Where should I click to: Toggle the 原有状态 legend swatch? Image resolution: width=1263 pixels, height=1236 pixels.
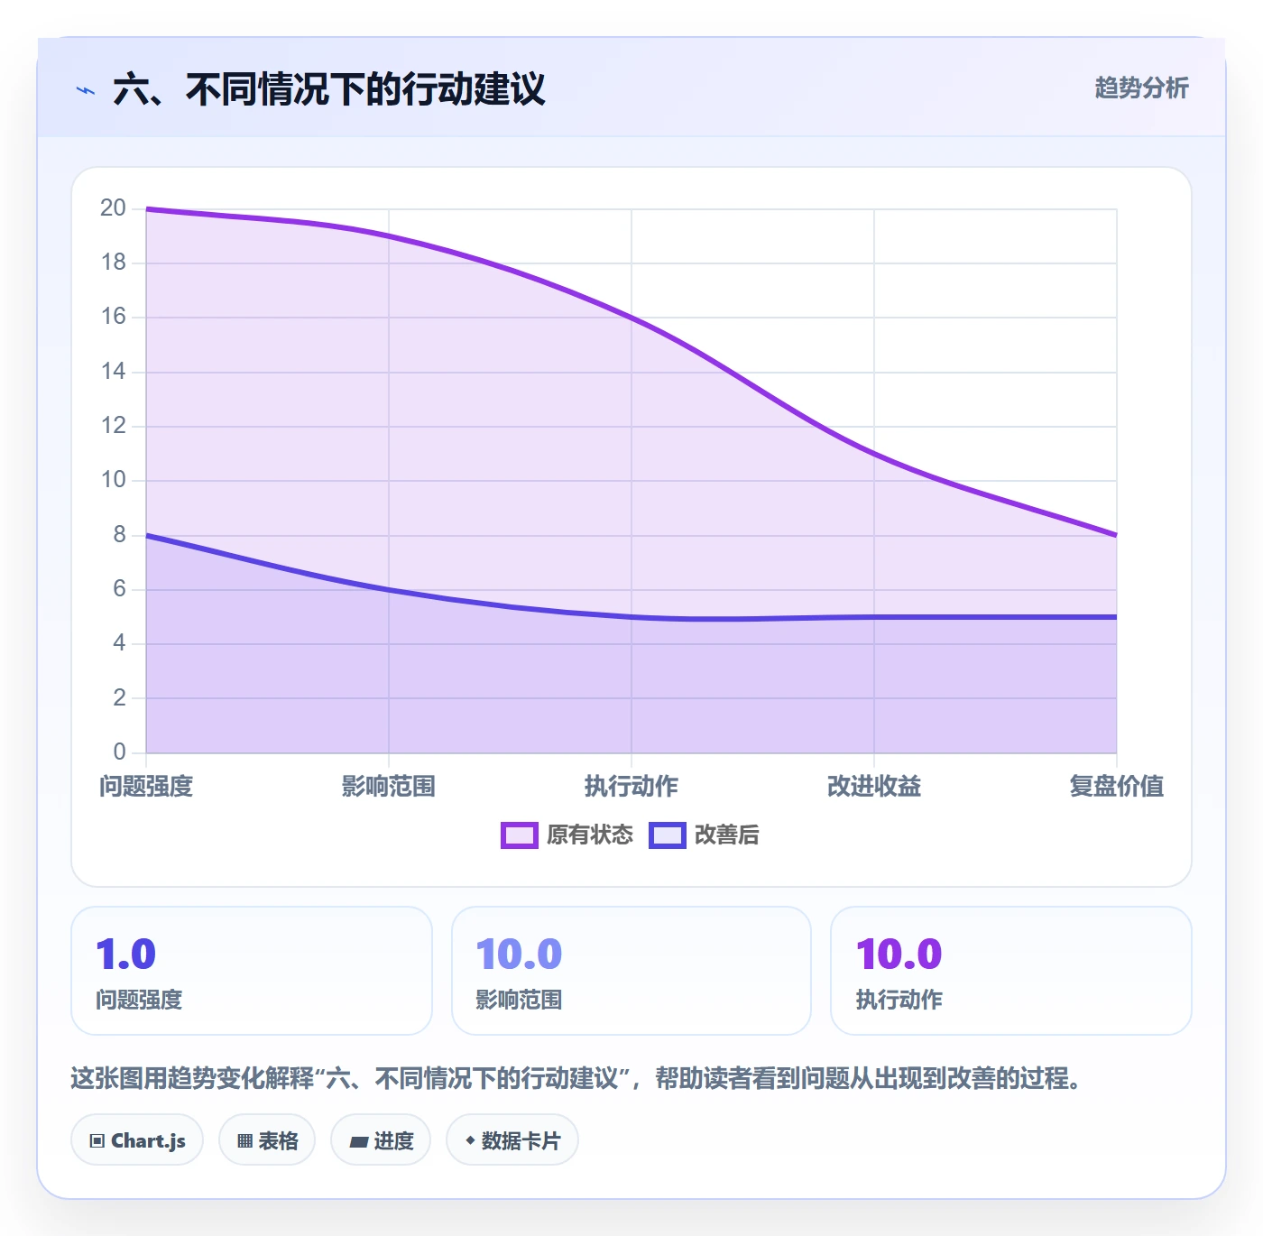[x=519, y=835]
